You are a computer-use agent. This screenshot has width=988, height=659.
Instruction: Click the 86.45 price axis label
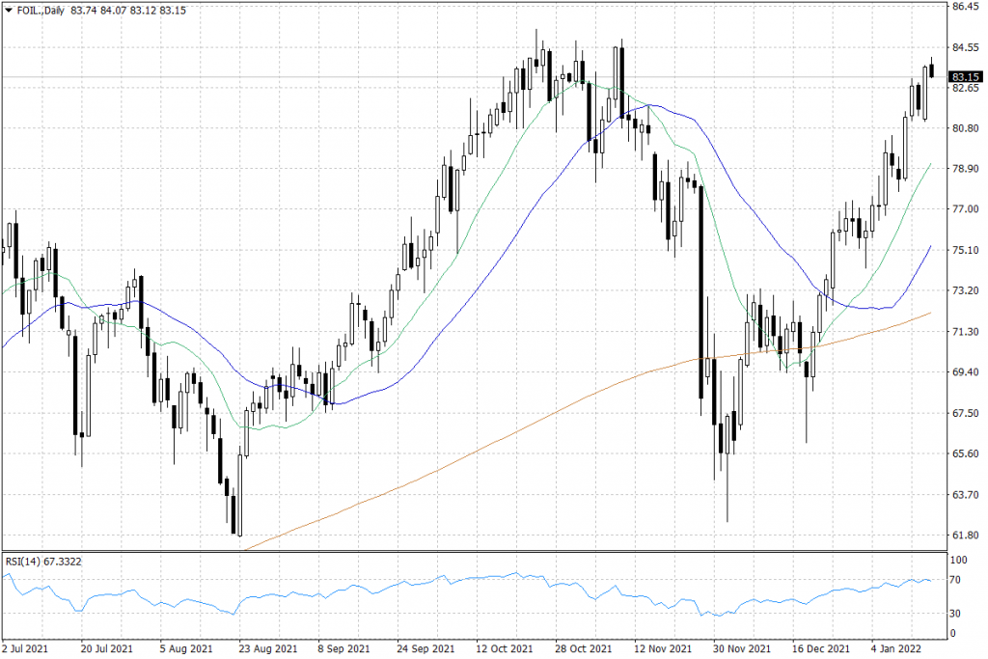(x=963, y=7)
